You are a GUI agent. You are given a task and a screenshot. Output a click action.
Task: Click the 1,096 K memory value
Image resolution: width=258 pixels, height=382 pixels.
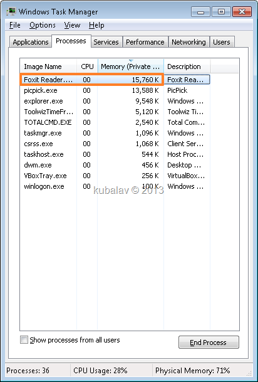click(x=147, y=133)
